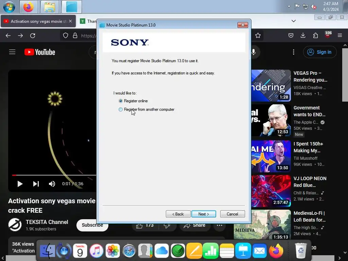348x261 pixels.
Task: Subscribe to TEKSITA Channel
Action: coord(92,225)
